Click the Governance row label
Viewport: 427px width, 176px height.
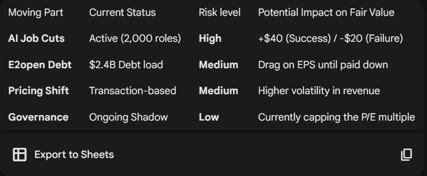click(x=38, y=117)
